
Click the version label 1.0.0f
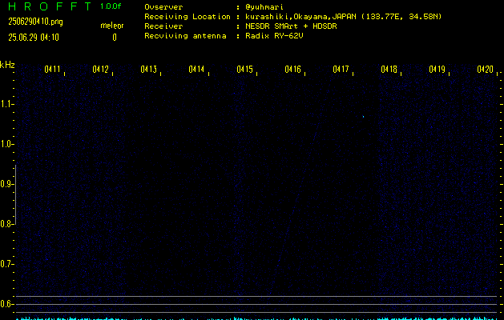(x=111, y=6)
